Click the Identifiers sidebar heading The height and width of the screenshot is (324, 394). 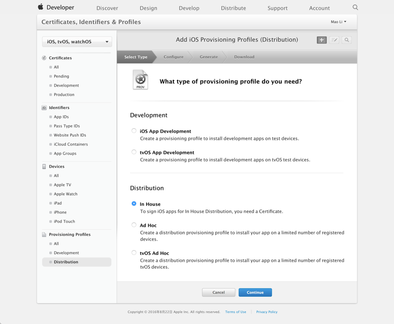pos(59,108)
